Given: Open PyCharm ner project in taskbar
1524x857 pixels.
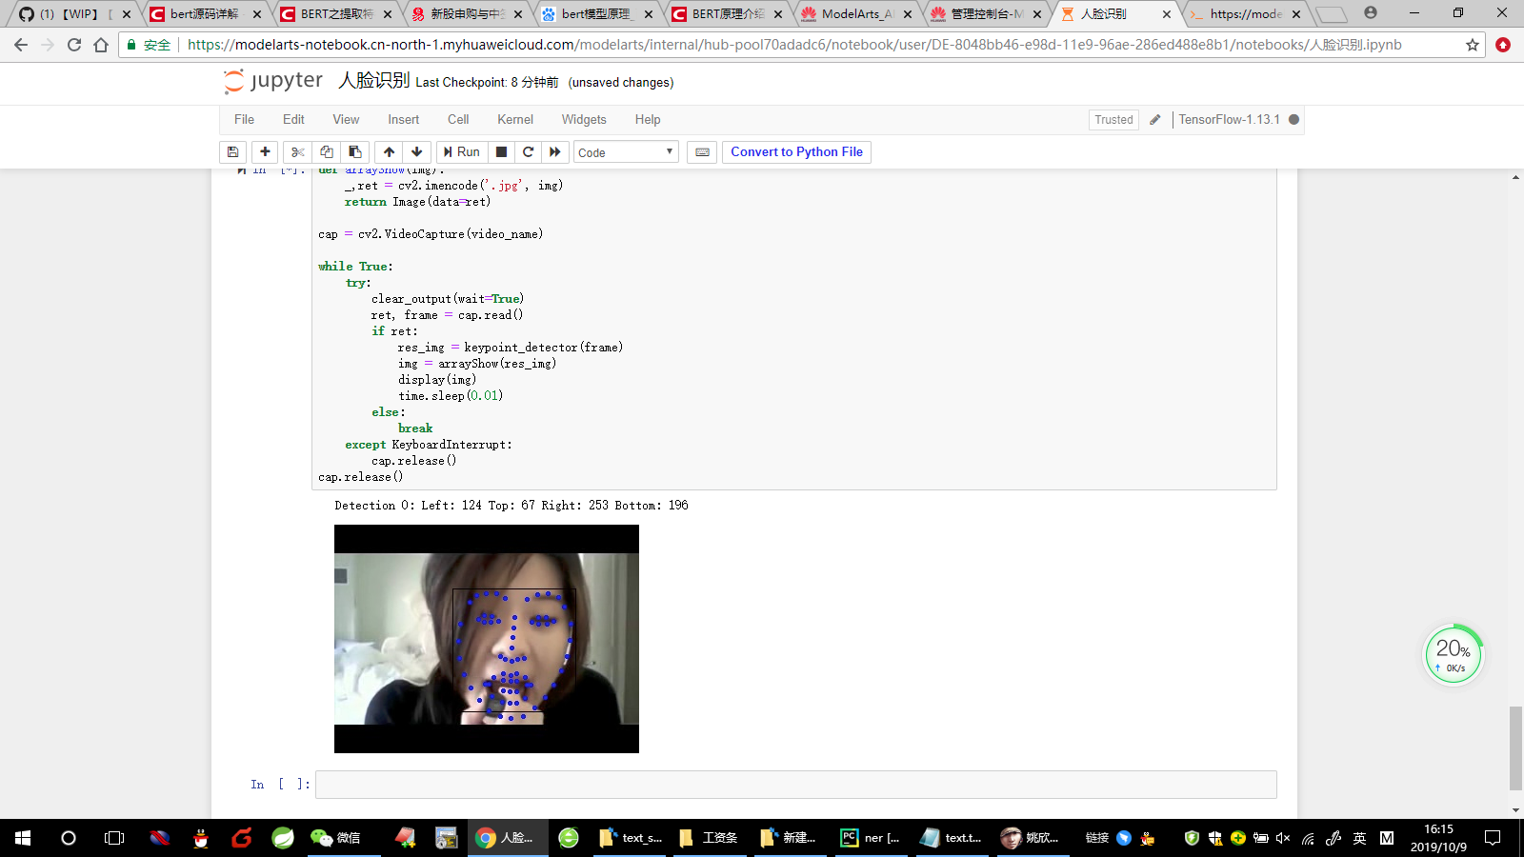Looking at the screenshot, I should (x=870, y=838).
